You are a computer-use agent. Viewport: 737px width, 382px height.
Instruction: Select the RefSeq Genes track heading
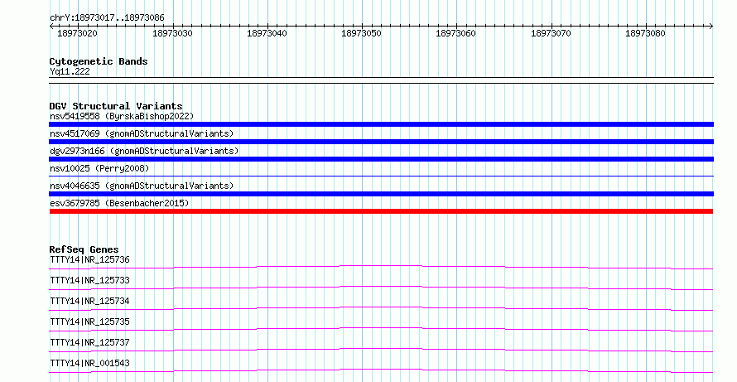click(x=84, y=249)
